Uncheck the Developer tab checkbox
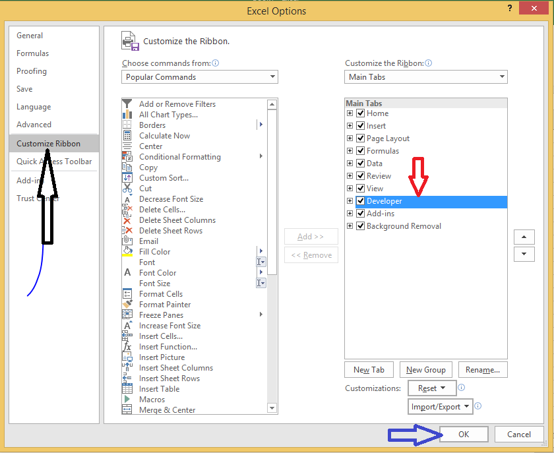554x453 pixels. (360, 200)
